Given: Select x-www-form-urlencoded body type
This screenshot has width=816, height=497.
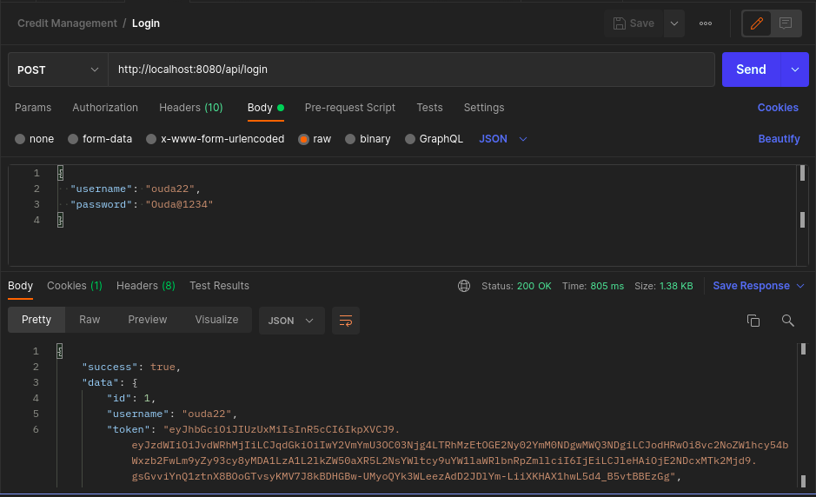Looking at the screenshot, I should [151, 139].
